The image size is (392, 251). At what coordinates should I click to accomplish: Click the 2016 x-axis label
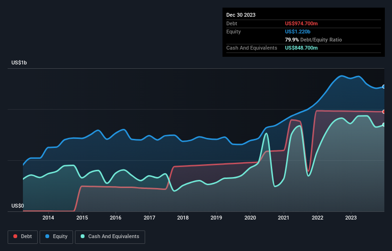click(x=116, y=218)
